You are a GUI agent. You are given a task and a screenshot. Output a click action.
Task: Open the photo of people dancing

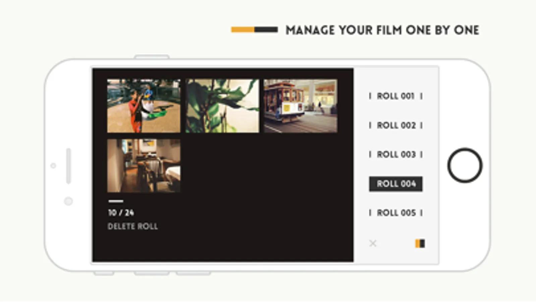143,106
